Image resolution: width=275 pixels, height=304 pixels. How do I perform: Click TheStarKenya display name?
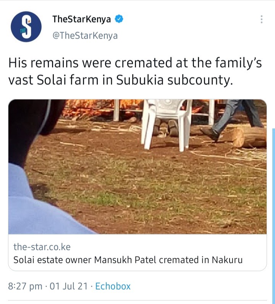[81, 19]
